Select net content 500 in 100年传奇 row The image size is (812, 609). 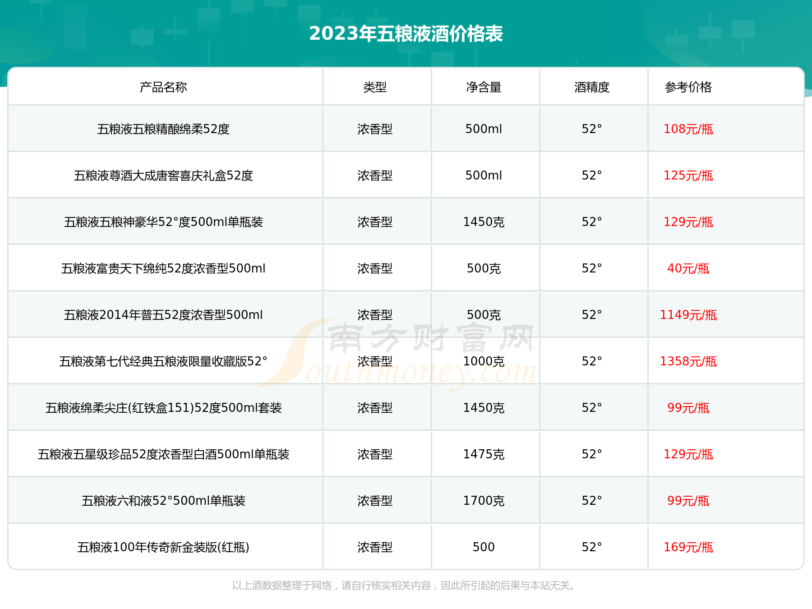click(x=484, y=547)
